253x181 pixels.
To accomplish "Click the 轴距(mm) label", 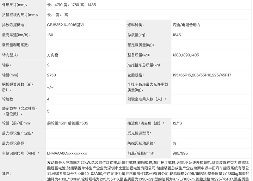I will click(11, 75).
